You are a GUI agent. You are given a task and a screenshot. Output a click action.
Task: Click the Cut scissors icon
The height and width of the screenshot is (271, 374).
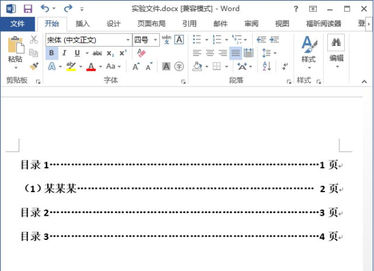coord(34,39)
